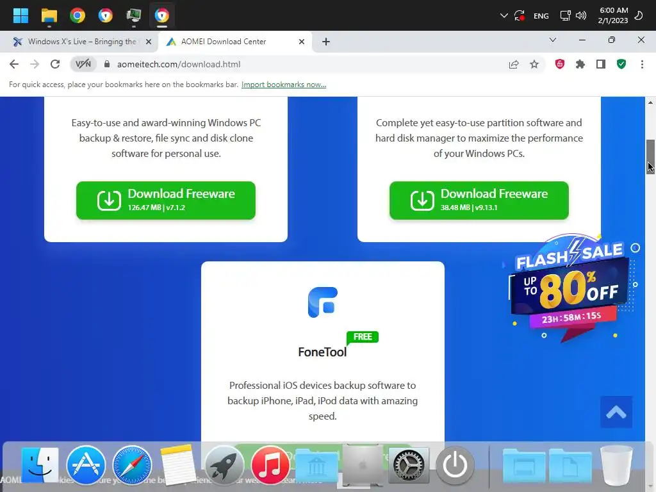This screenshot has width=656, height=492.
Task: Click the FoneTool product name
Action: (x=322, y=352)
